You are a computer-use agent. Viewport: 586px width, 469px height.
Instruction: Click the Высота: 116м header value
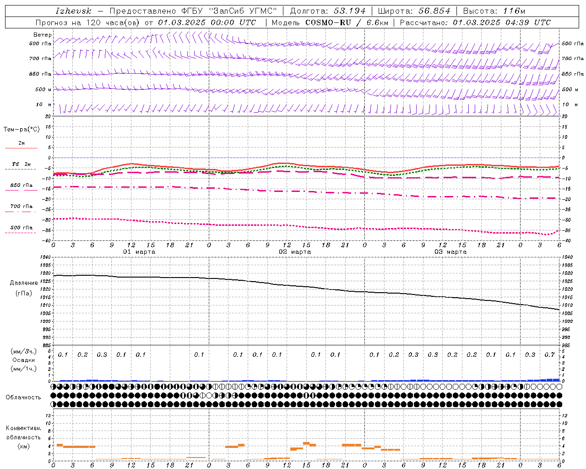pyautogui.click(x=494, y=11)
